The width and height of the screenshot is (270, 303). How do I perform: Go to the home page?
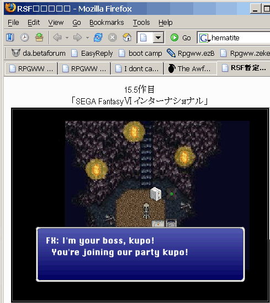(127, 38)
